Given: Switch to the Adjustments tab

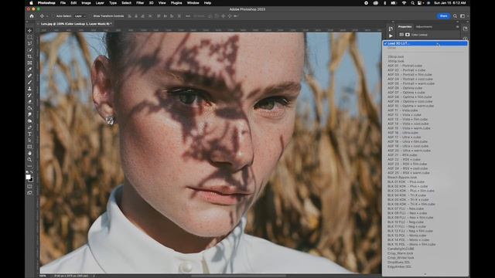Looking at the screenshot, I should 424,27.
